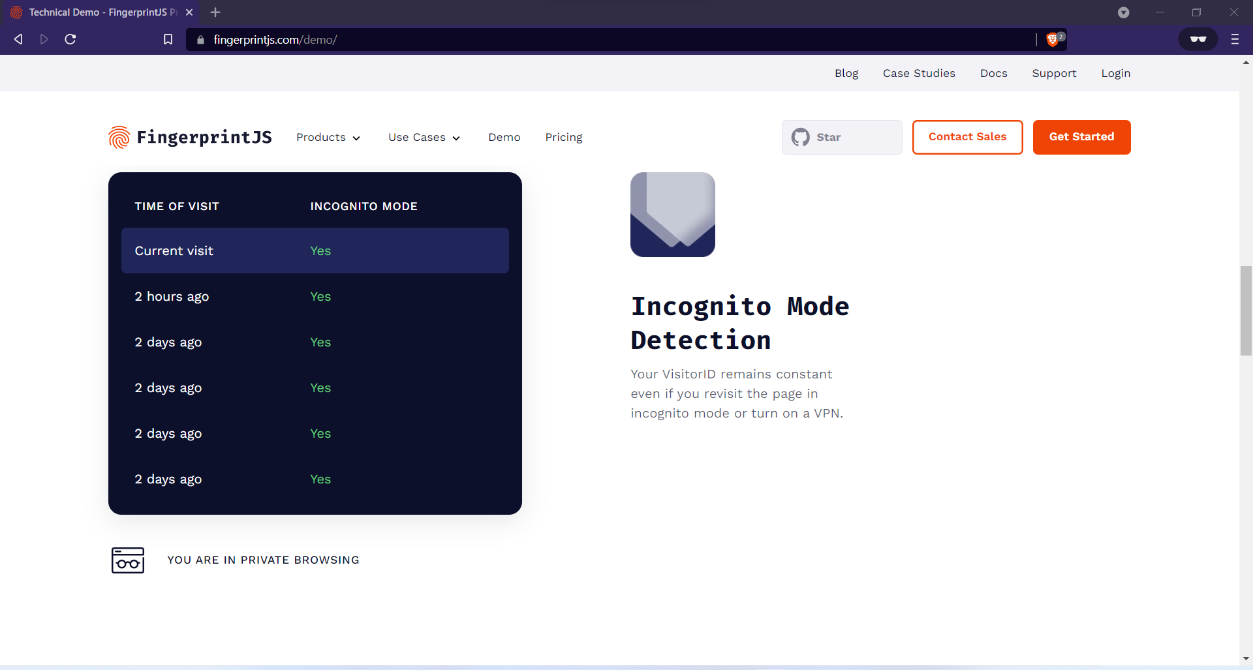Visit the Support page

1054,73
